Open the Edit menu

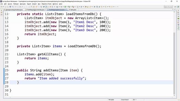coord(5,4)
